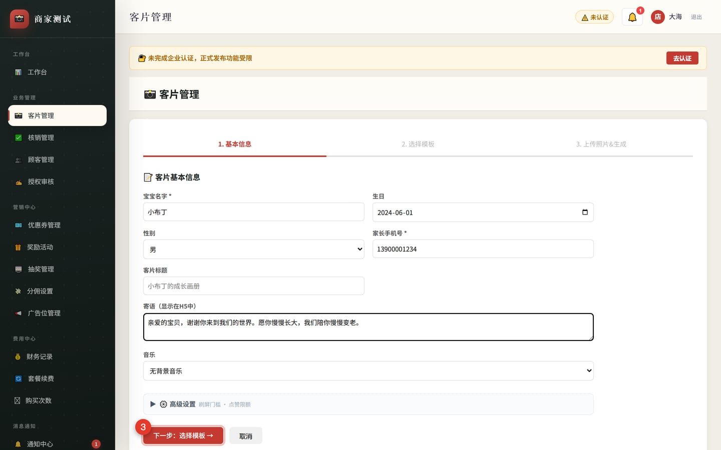Click the 退出 logout link
Image resolution: width=721 pixels, height=450 pixels.
tap(696, 17)
